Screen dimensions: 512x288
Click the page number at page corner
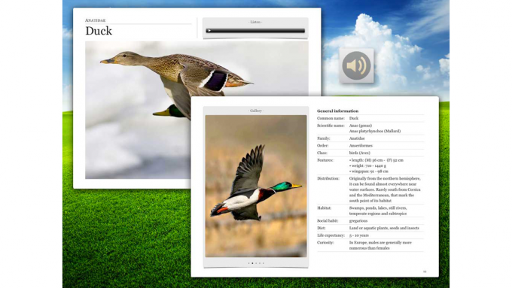[425, 271]
